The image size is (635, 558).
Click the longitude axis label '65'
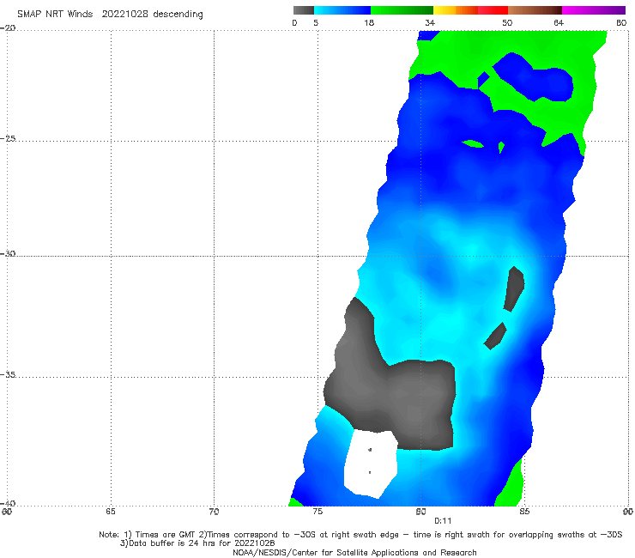tap(111, 512)
